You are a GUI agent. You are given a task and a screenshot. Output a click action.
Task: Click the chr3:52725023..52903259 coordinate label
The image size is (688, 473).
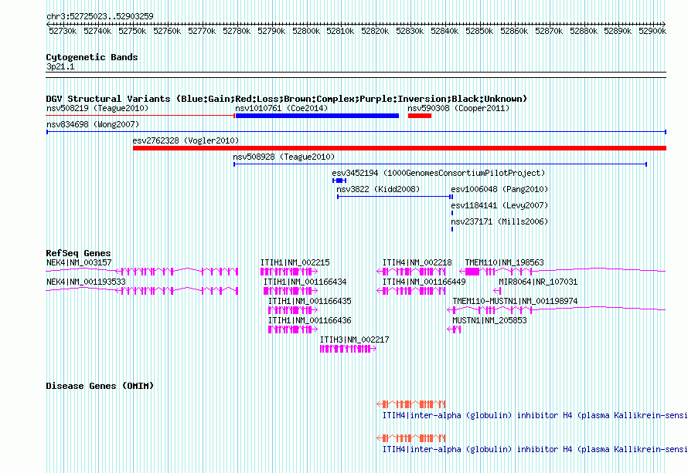100,16
